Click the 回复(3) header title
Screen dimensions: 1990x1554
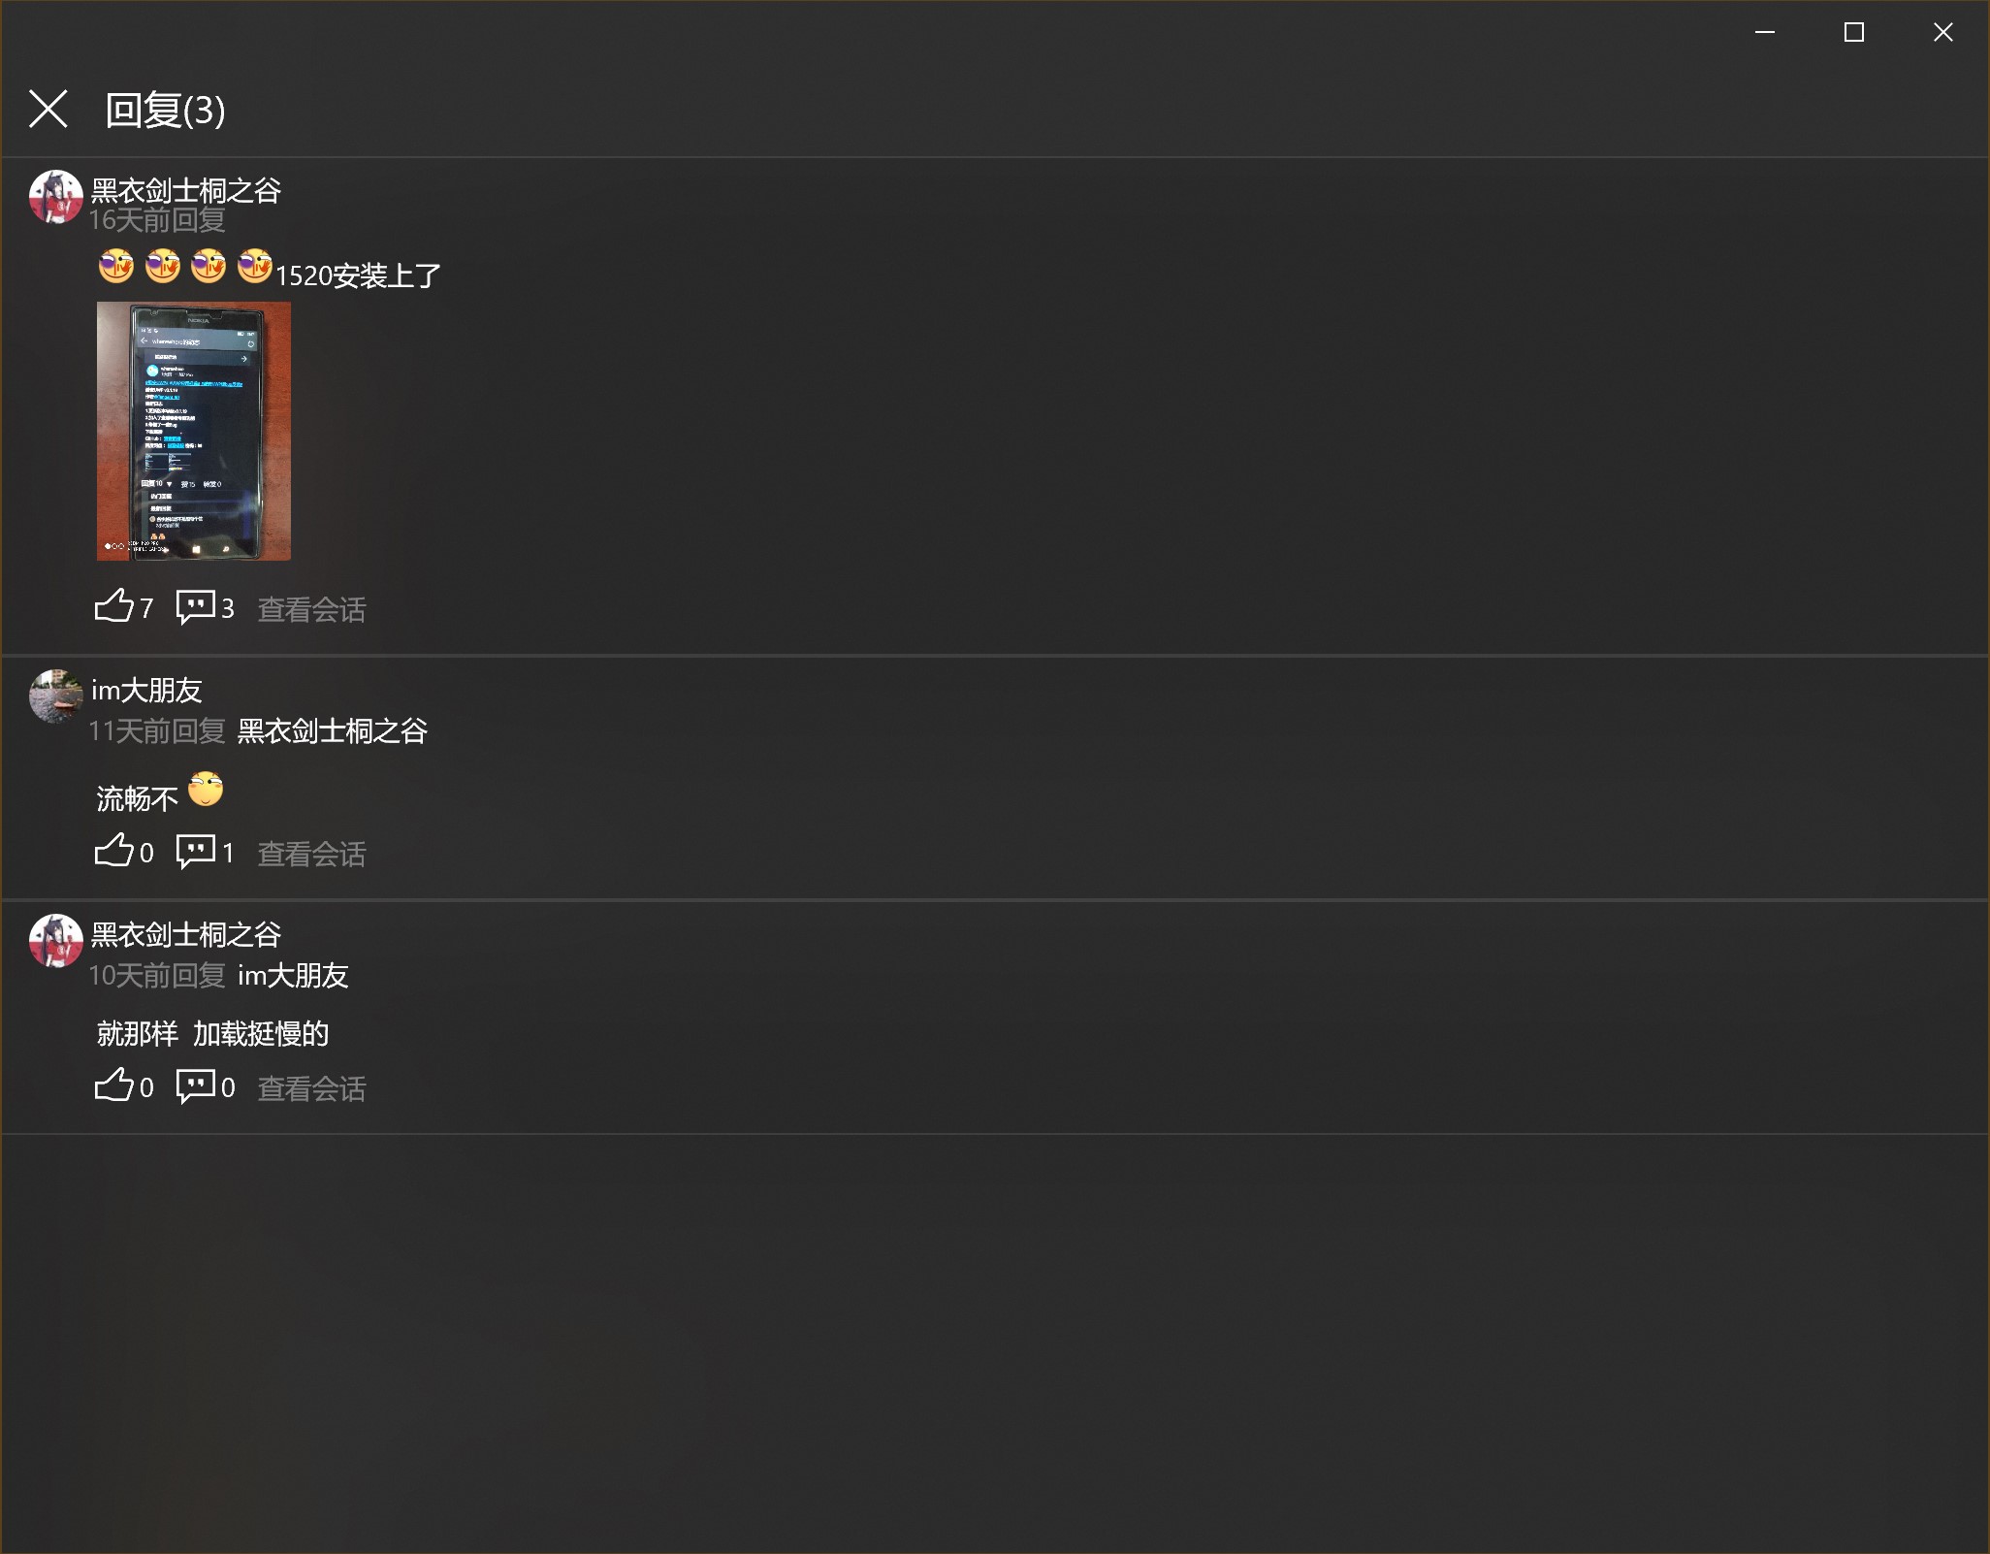coord(165,110)
